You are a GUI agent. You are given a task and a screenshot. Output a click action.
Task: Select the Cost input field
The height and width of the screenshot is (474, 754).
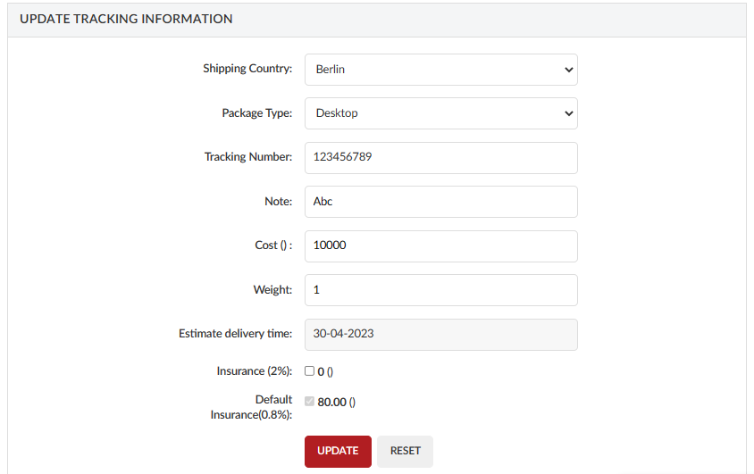click(441, 245)
